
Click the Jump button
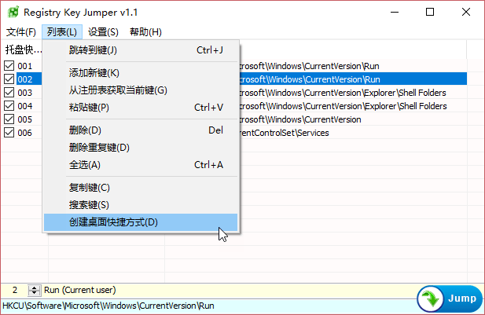[x=450, y=299]
